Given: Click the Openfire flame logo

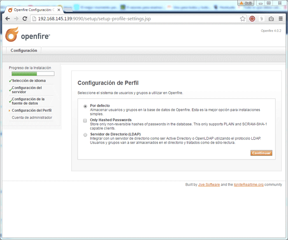Looking at the screenshot, I should (12, 35).
